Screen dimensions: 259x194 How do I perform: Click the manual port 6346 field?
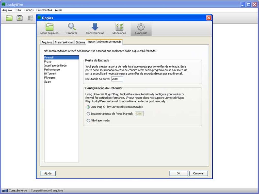pyautogui.click(x=139, y=114)
